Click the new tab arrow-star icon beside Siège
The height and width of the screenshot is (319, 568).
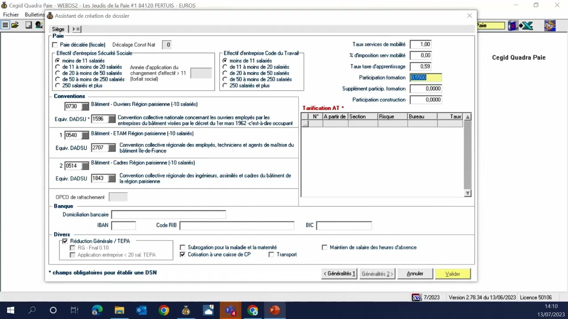point(76,29)
